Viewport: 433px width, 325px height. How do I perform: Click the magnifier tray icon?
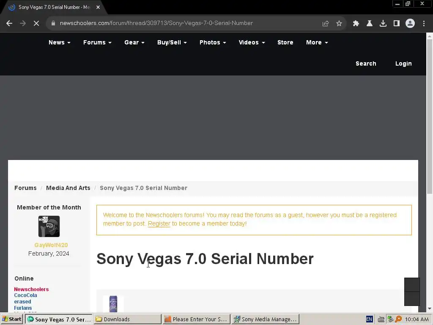pyautogui.click(x=398, y=319)
